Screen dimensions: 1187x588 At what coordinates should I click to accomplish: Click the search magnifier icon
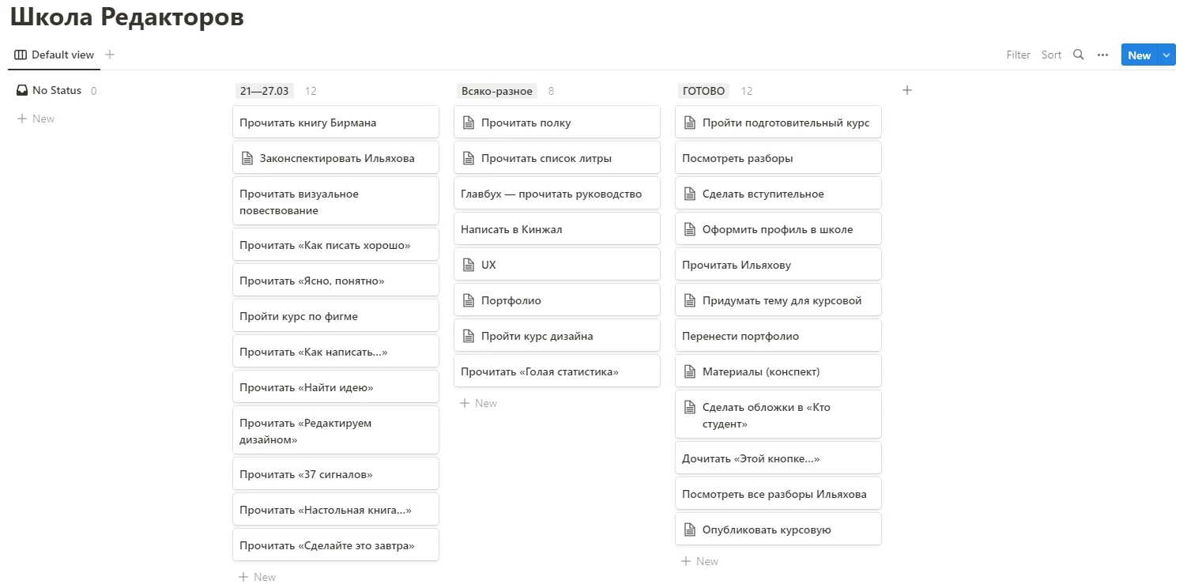pyautogui.click(x=1078, y=55)
